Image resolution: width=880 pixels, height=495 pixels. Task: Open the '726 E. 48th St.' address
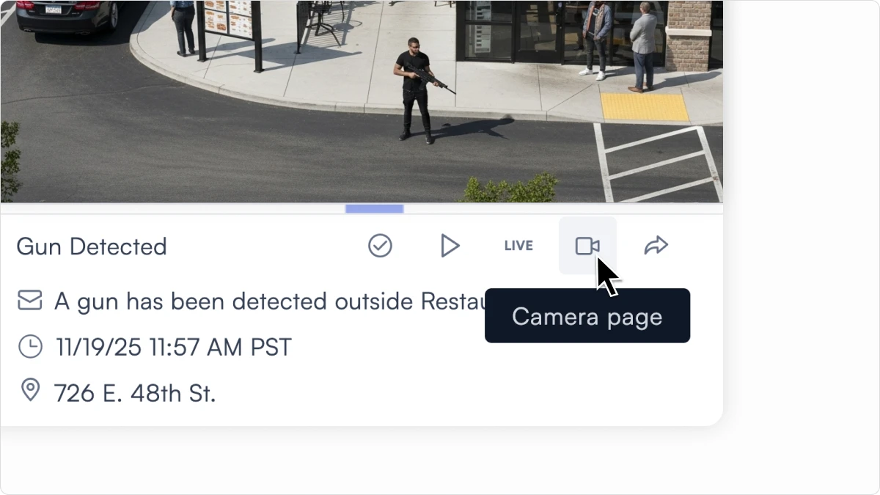tap(135, 394)
